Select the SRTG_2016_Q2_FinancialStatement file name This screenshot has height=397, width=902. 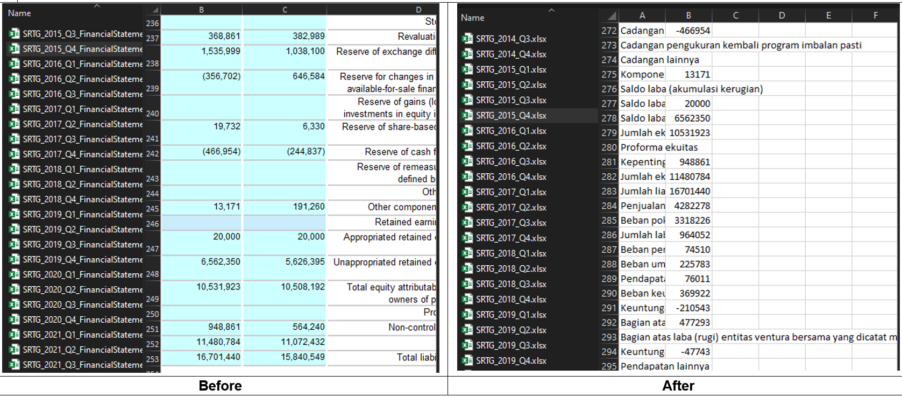(83, 79)
